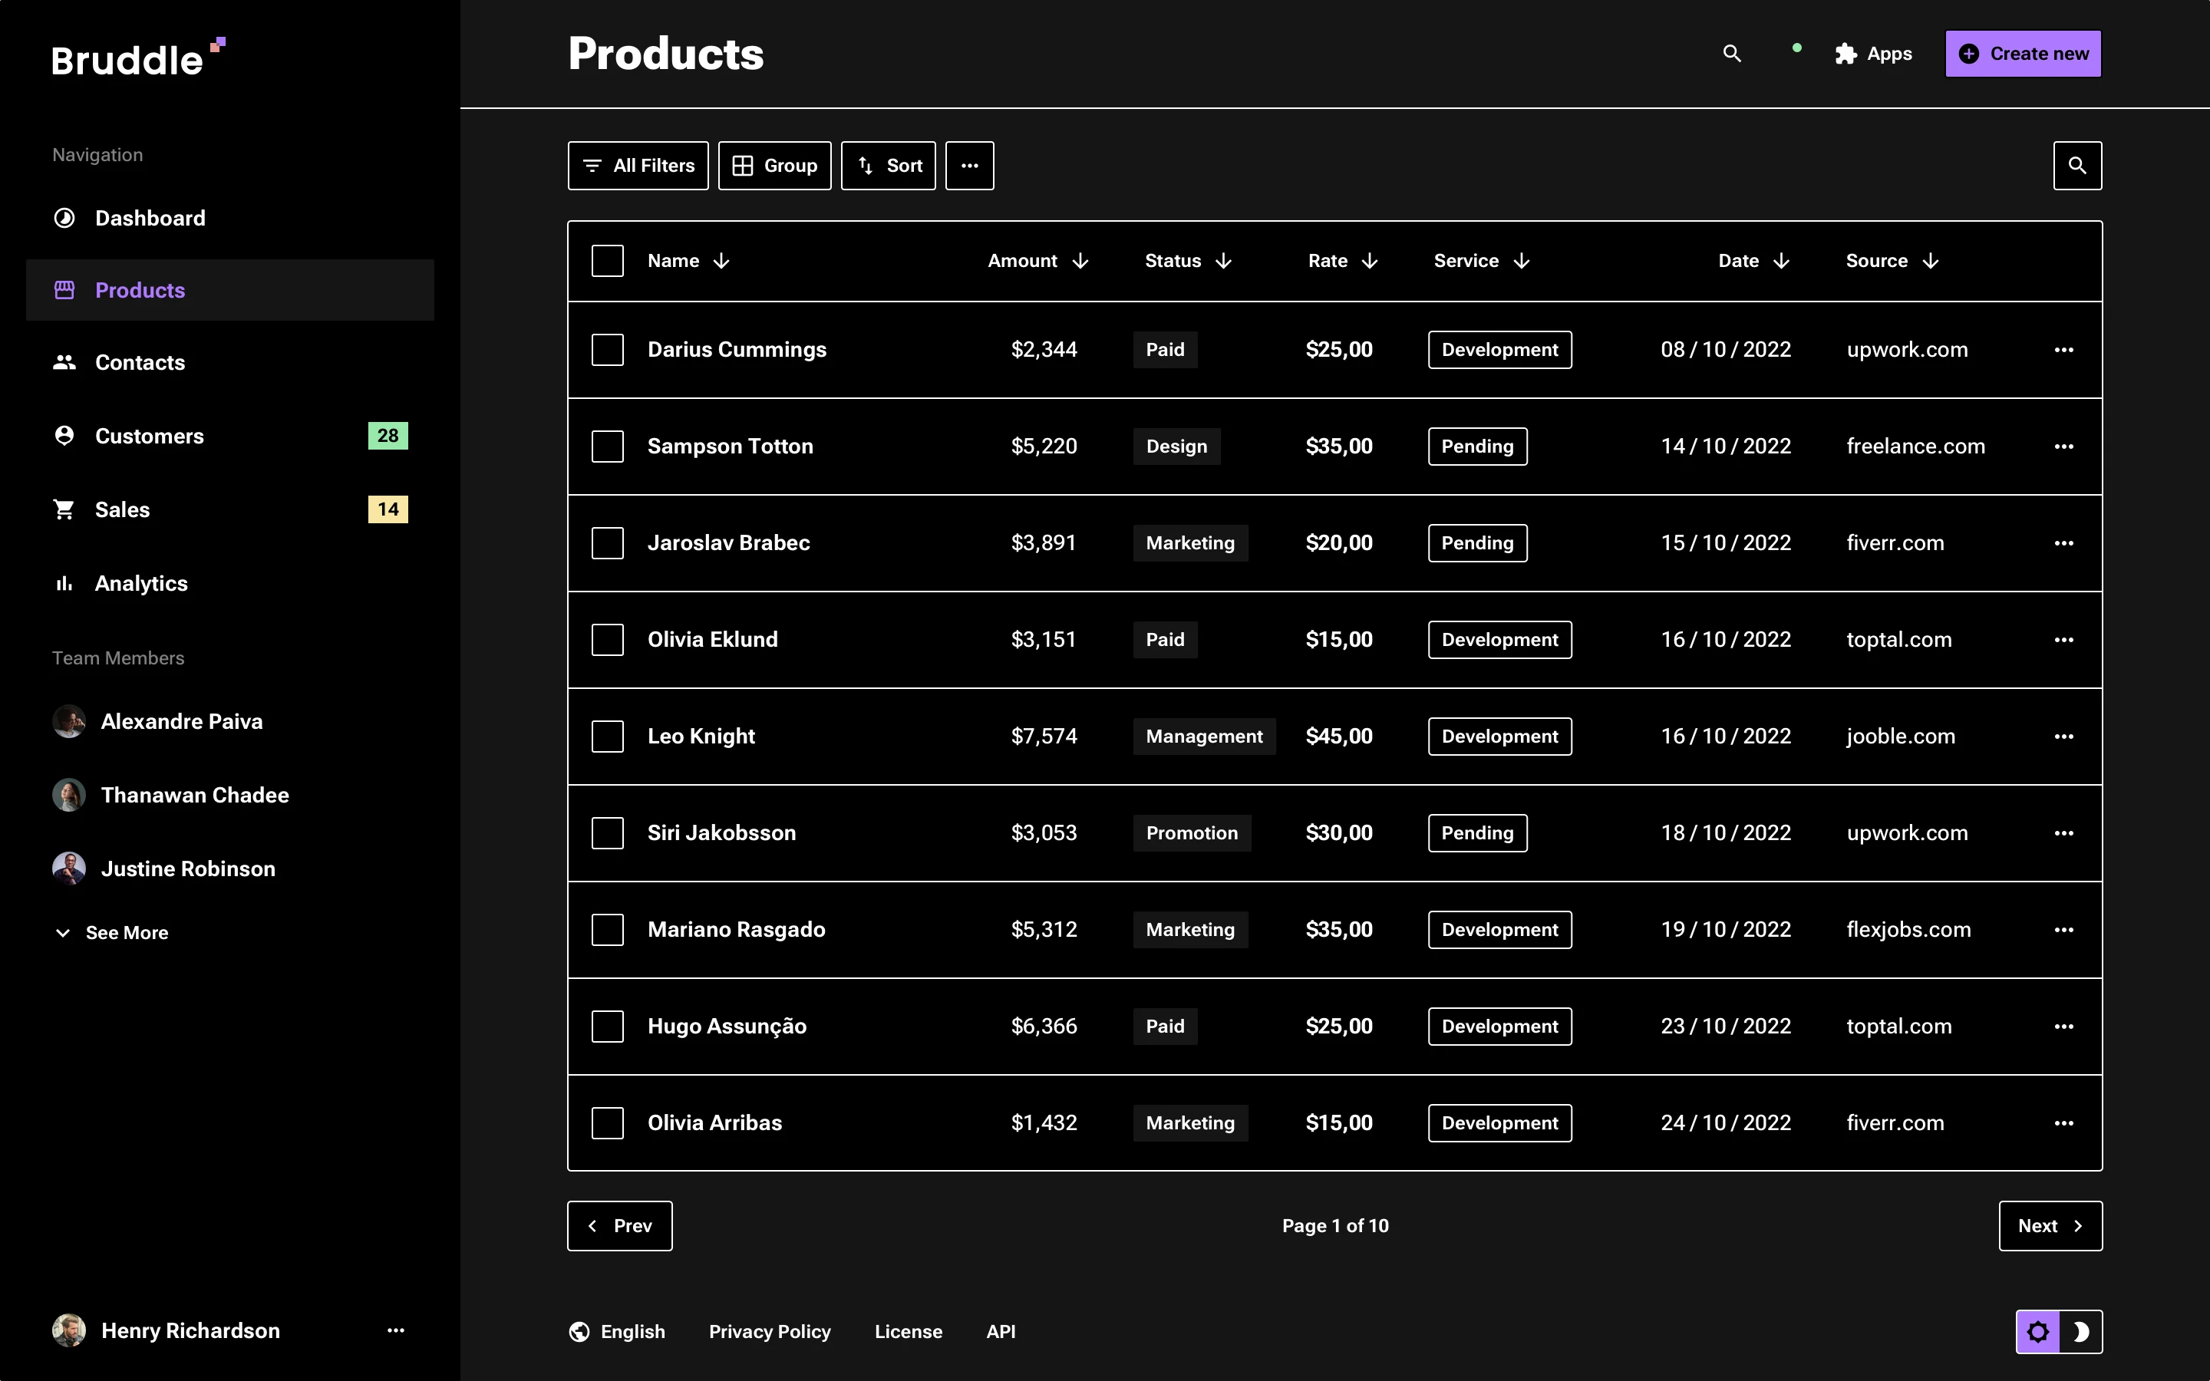
Task: Go to the next page of products
Action: click(x=2050, y=1224)
